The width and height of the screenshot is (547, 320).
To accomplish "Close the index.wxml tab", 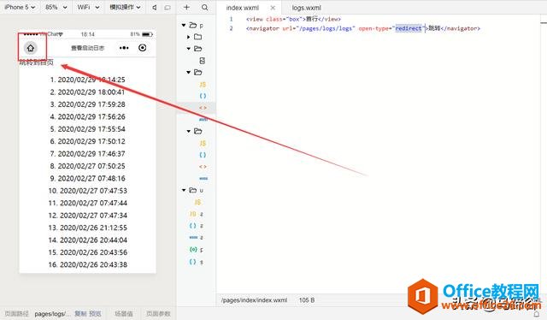I will pos(273,8).
